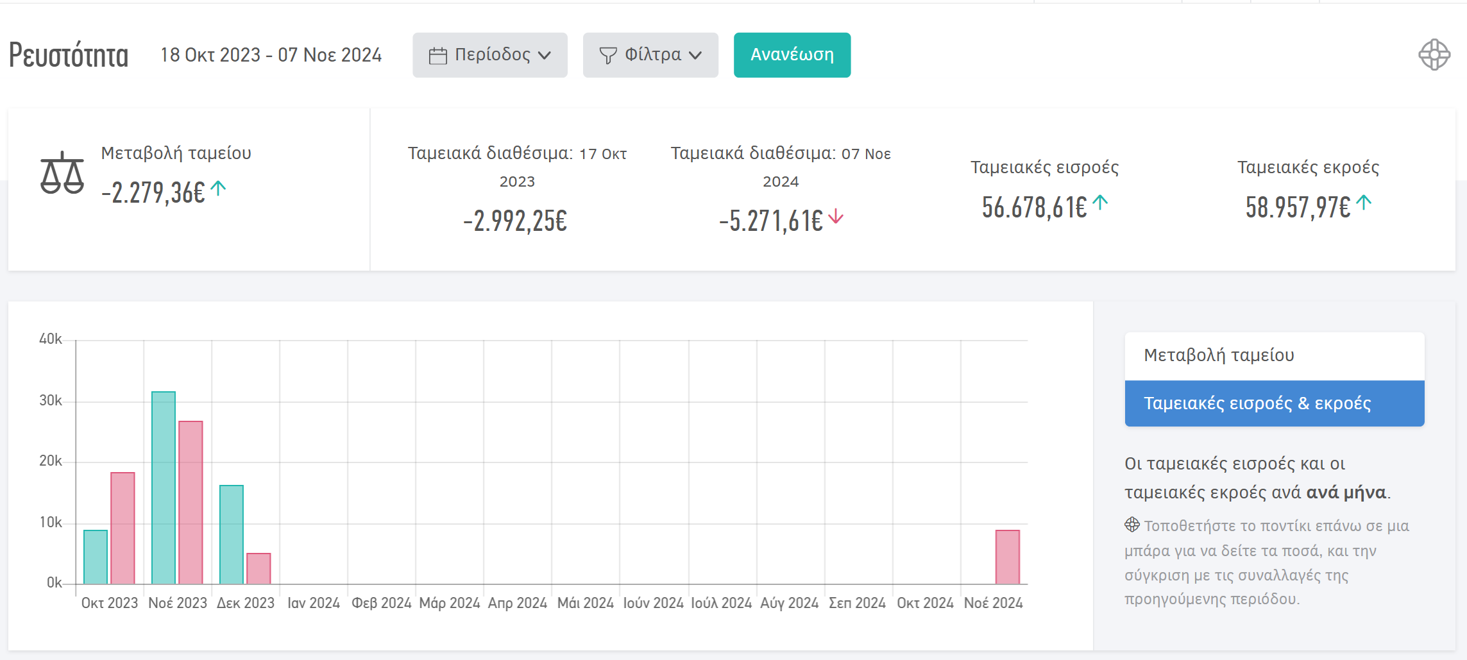Click the help lifebuoy icon at top right

[1434, 55]
